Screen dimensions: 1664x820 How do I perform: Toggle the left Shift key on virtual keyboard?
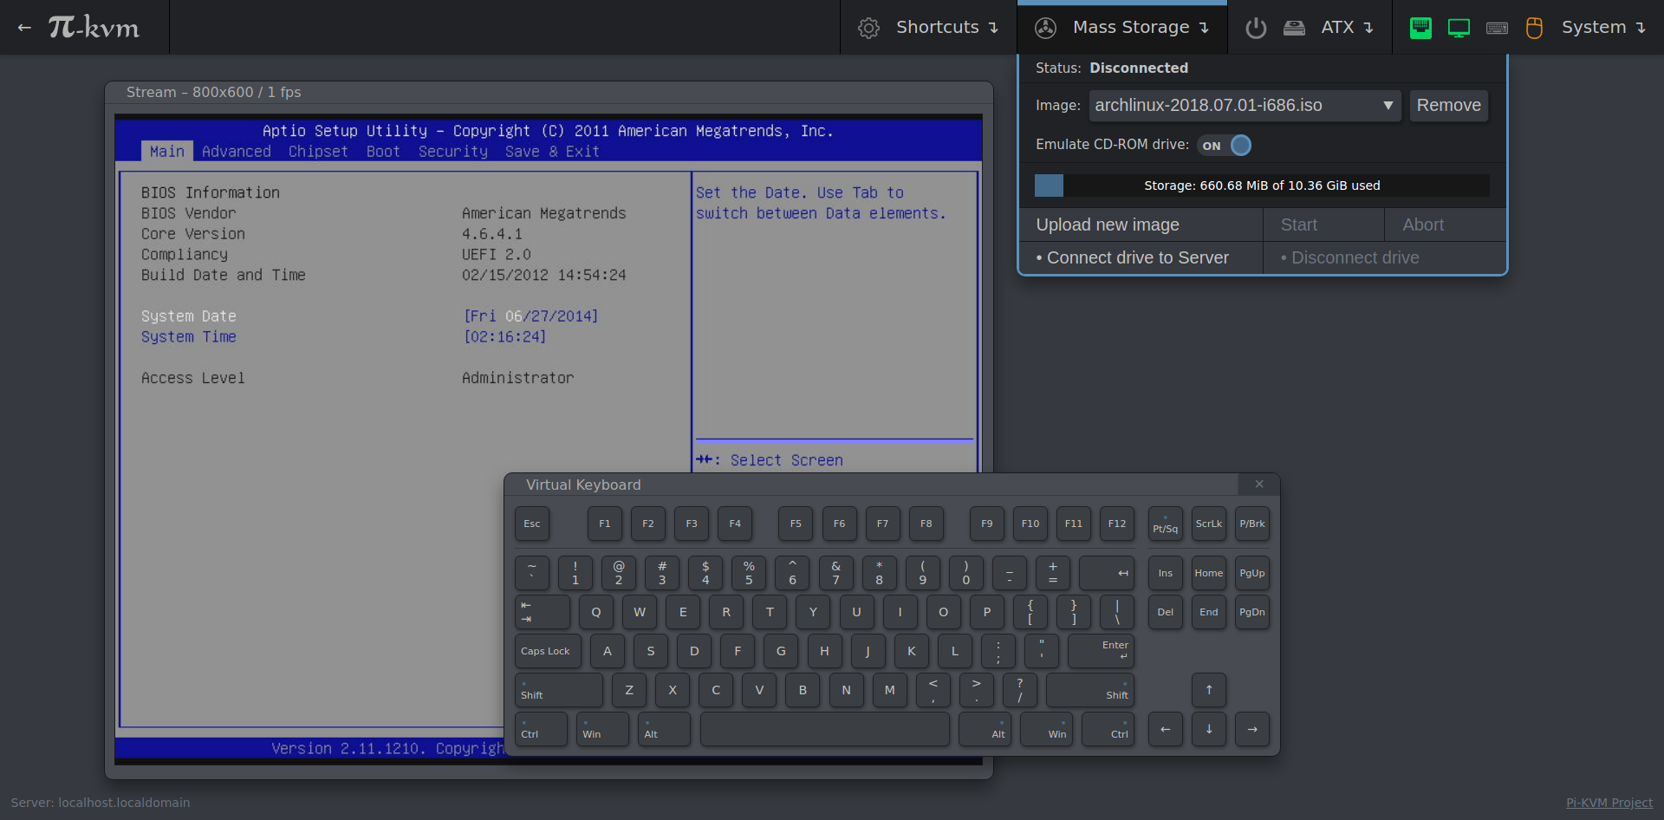[x=558, y=691]
